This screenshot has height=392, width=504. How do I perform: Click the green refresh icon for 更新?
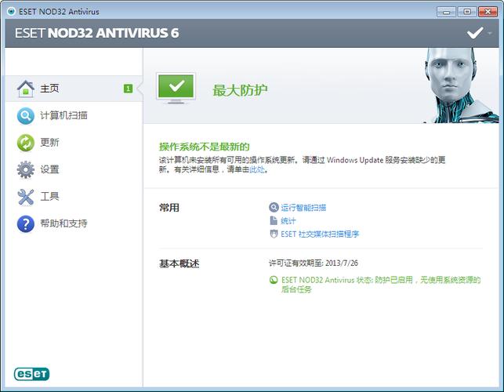(x=26, y=143)
